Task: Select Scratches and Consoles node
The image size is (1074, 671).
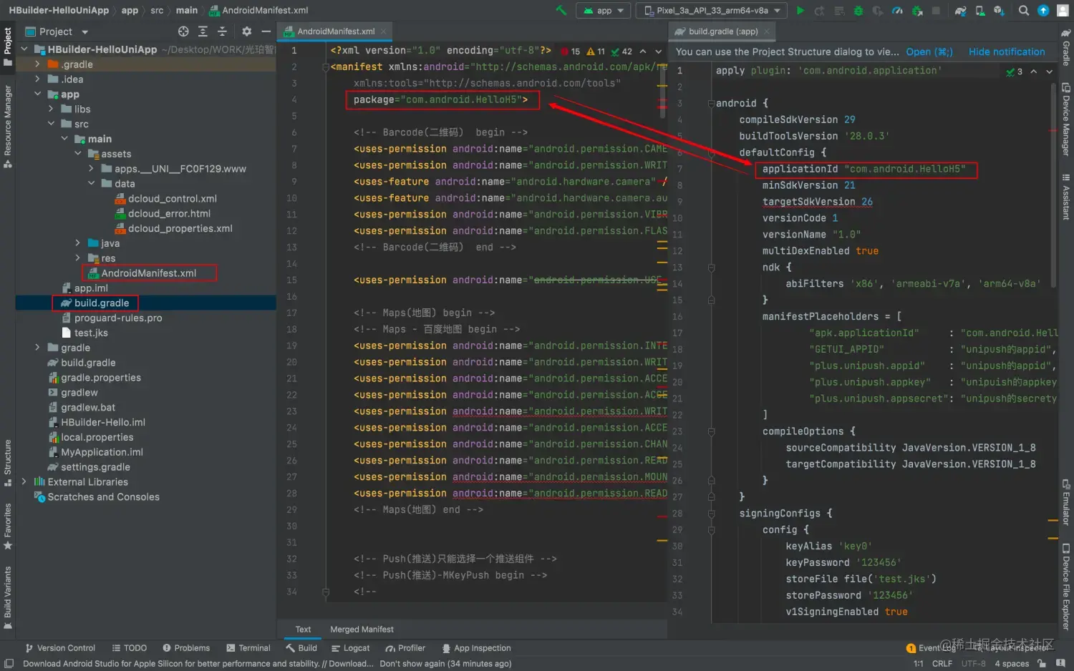Action: pyautogui.click(x=103, y=497)
